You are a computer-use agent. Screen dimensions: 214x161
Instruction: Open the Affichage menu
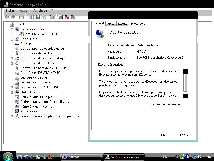pos(40,10)
